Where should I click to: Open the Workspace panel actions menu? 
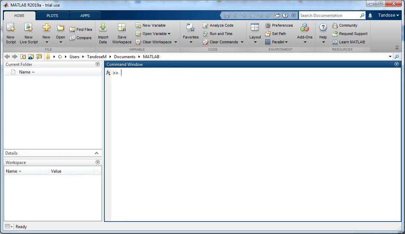pos(98,162)
